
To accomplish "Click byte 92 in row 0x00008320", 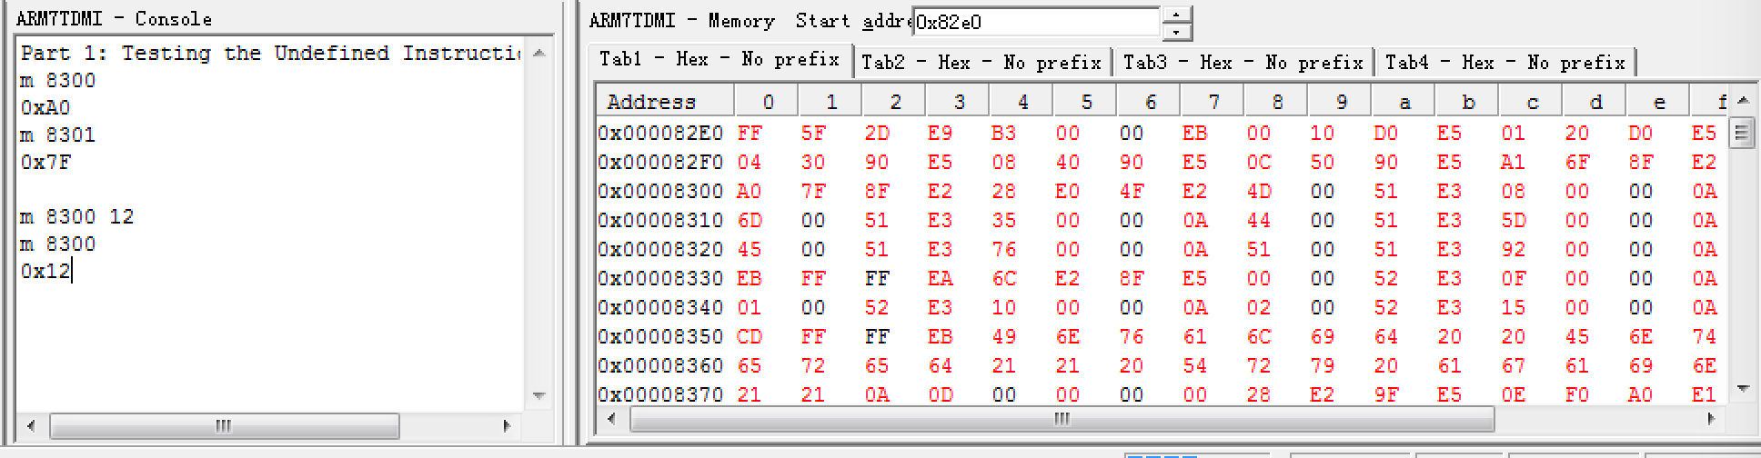I will tap(1513, 250).
